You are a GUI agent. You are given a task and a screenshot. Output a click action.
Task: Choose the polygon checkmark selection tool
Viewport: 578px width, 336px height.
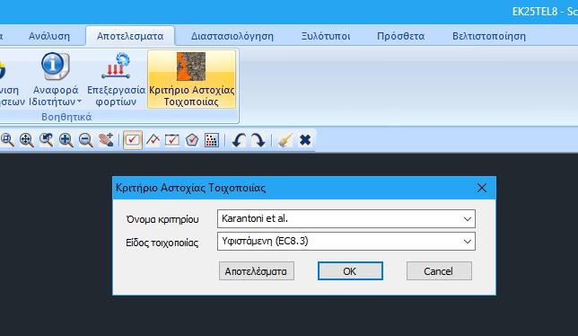[x=192, y=140]
